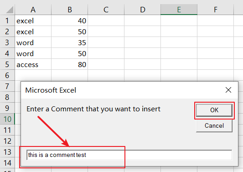This screenshot has width=243, height=172.
Task: Select row 6 header
Action: [x=7, y=75]
